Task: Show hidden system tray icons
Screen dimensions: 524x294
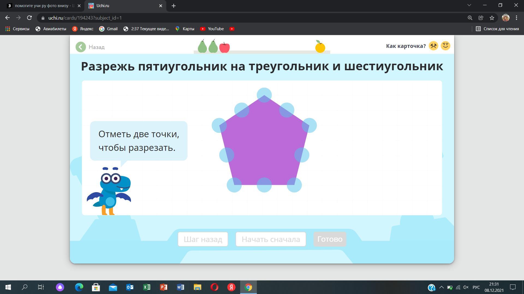Action: (x=441, y=287)
